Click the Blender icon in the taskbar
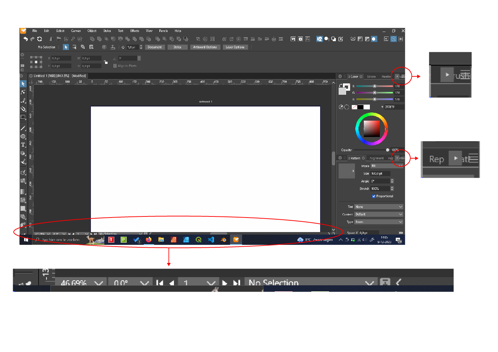 tap(223, 240)
